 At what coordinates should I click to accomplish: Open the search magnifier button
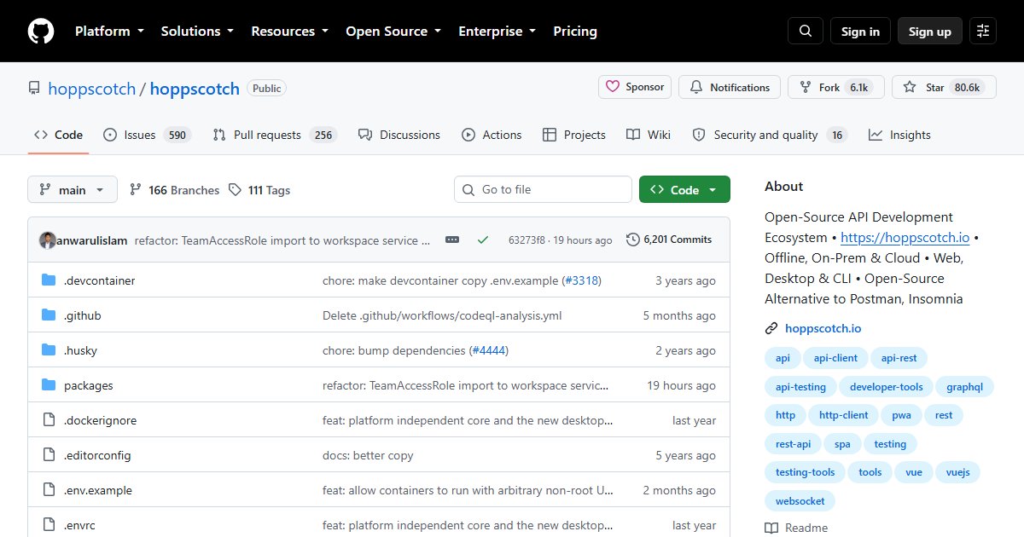tap(806, 31)
